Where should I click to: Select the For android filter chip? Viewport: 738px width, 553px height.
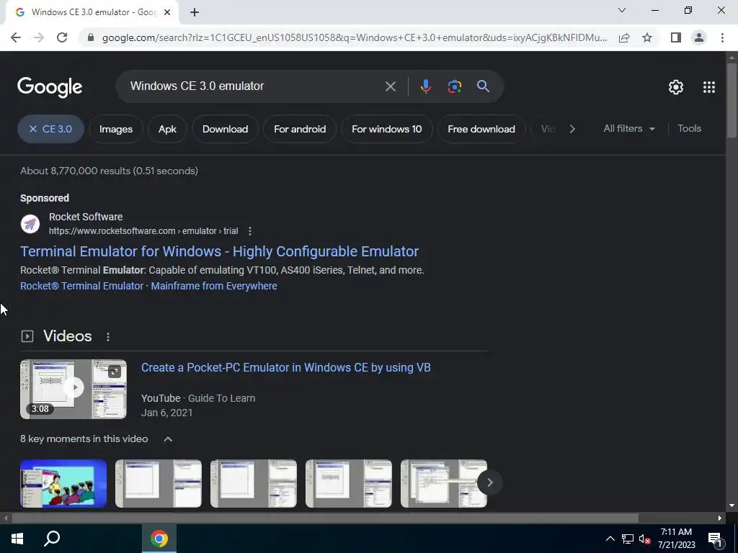pos(300,129)
